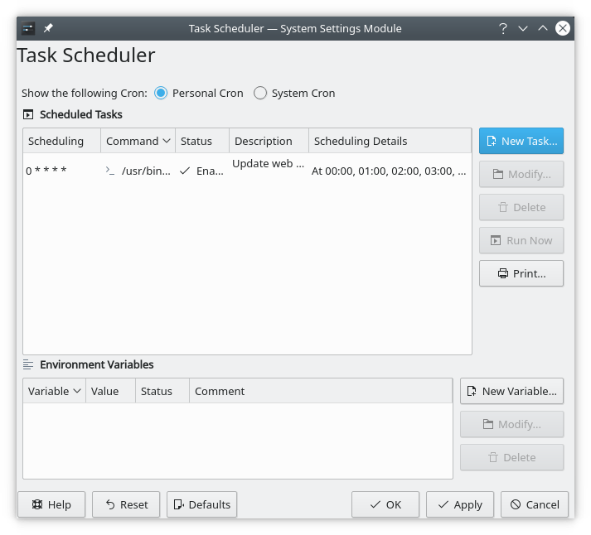The height and width of the screenshot is (535, 591).
Task: Restore settings with the Defaults button
Action: point(201,504)
